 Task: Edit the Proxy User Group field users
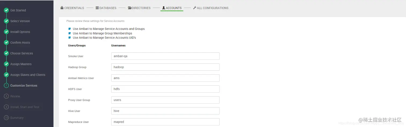165,100
